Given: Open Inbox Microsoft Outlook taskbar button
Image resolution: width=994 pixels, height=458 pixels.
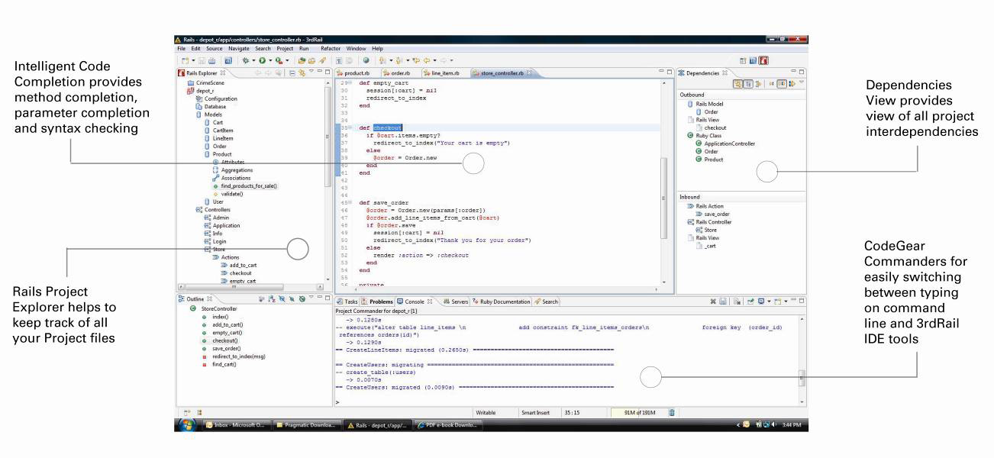Looking at the screenshot, I should pos(235,425).
